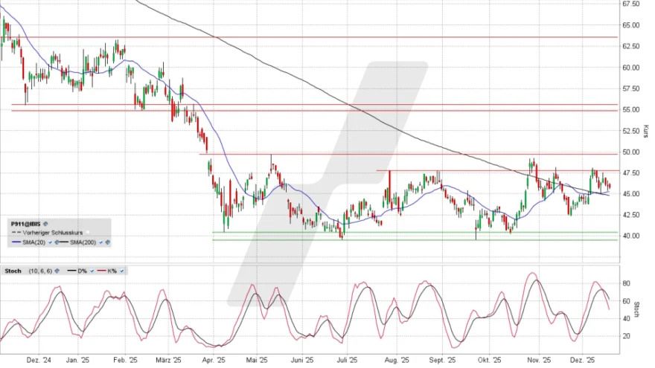The width and height of the screenshot is (655, 368).
Task: Click the P911@IBIS symbol label
Action: [x=25, y=224]
